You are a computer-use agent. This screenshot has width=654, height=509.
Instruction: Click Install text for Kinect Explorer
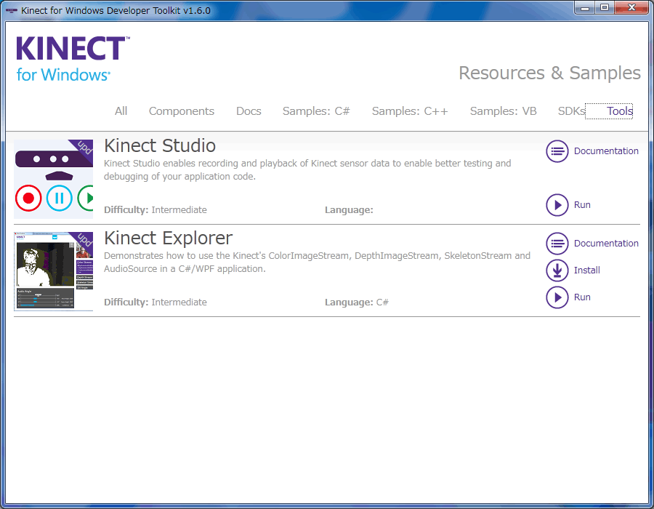tap(587, 270)
